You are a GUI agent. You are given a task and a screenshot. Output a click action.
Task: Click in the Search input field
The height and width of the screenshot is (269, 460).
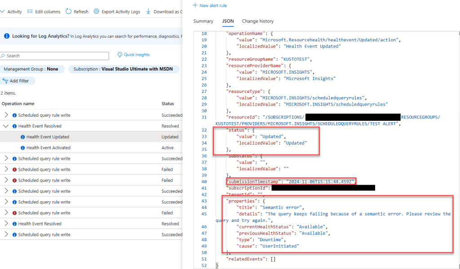[56, 56]
